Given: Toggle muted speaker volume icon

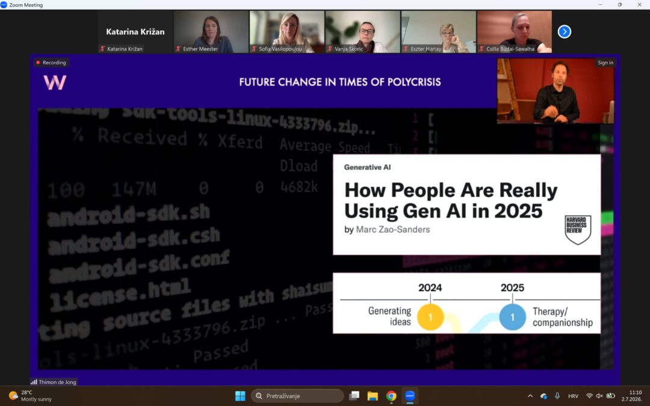Looking at the screenshot, I should tap(599, 396).
